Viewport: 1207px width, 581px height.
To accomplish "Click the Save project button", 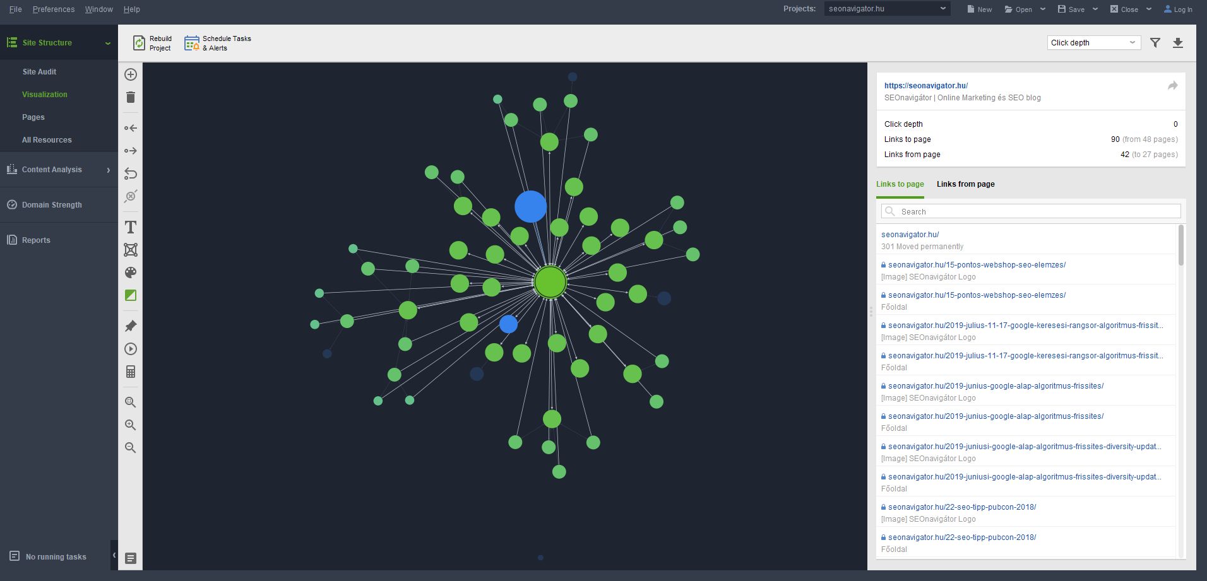I will tap(1071, 9).
